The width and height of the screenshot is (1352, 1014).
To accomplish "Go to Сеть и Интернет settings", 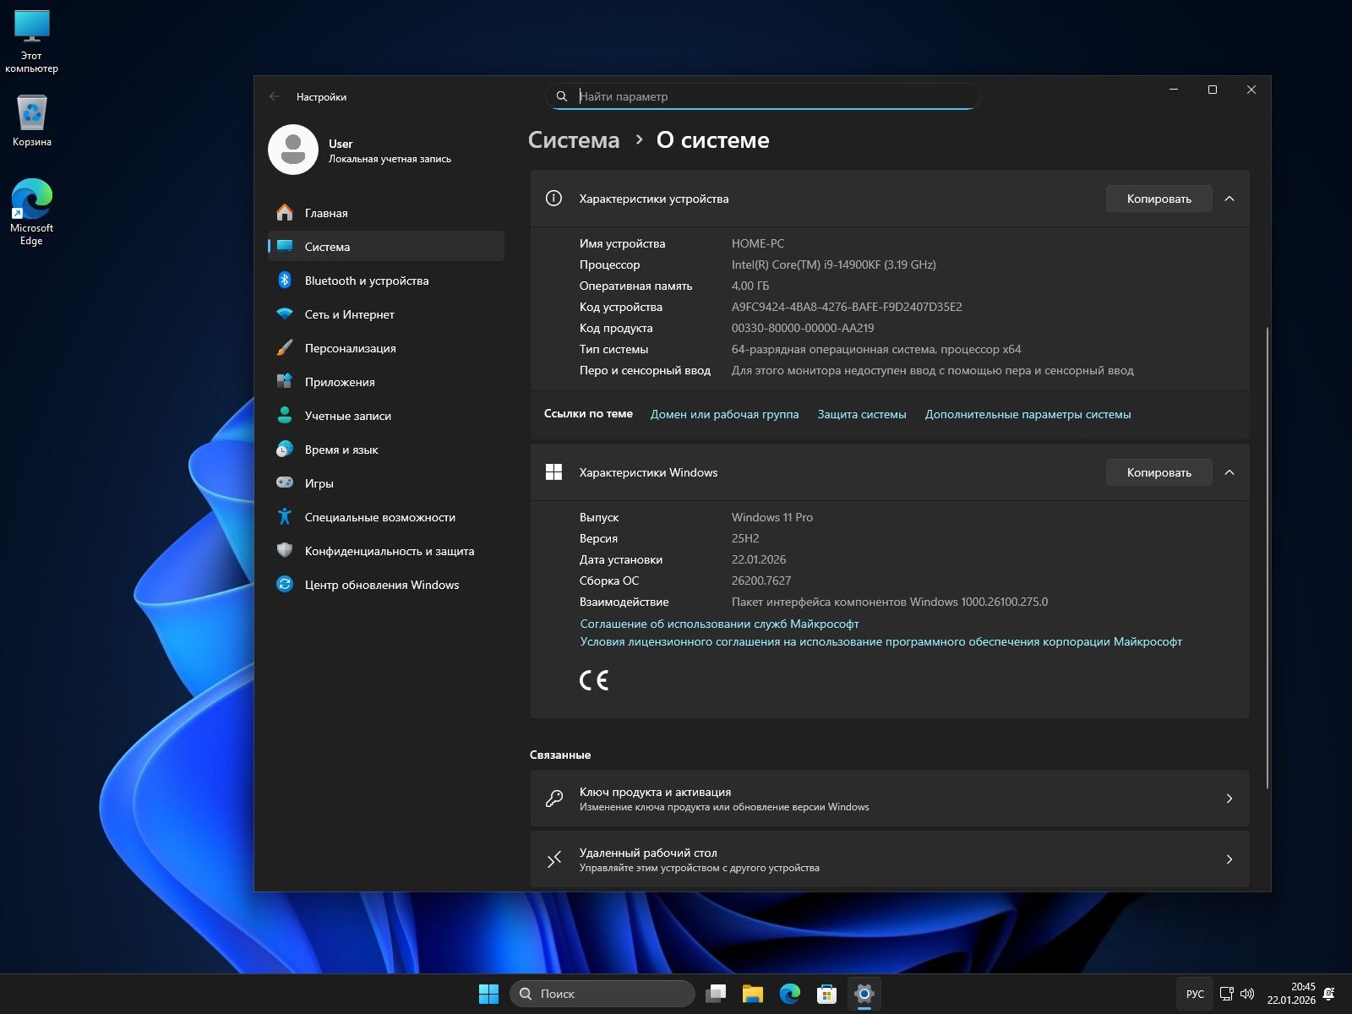I will click(349, 314).
